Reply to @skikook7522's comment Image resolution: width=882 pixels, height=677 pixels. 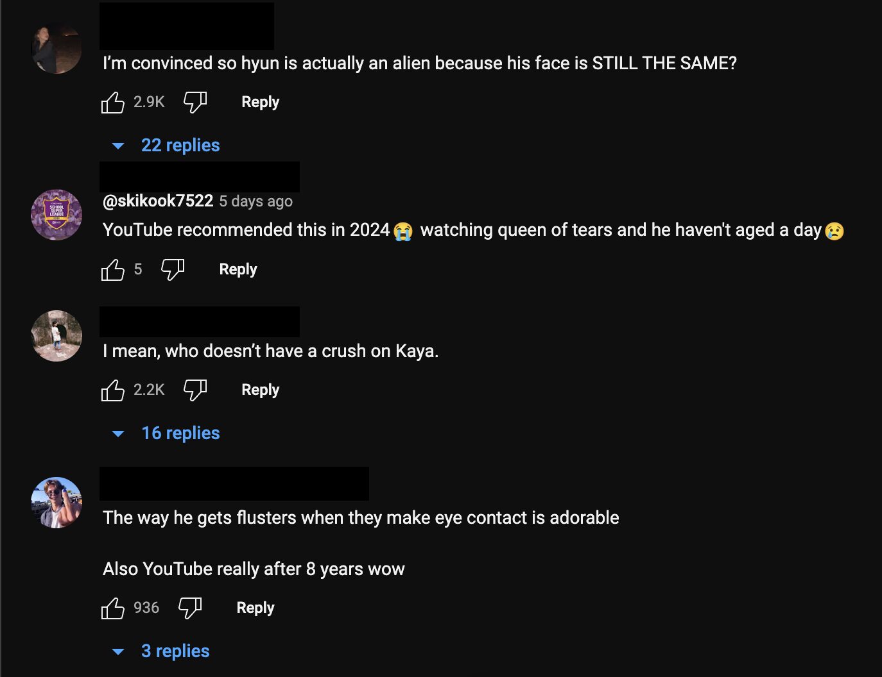pyautogui.click(x=238, y=270)
